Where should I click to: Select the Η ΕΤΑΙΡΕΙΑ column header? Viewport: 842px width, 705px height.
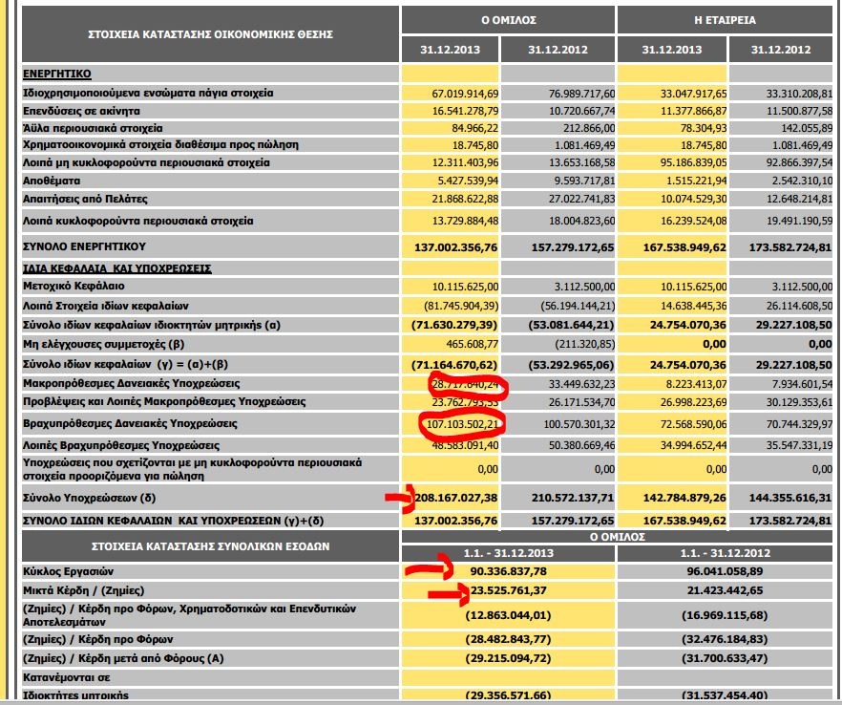(725, 19)
